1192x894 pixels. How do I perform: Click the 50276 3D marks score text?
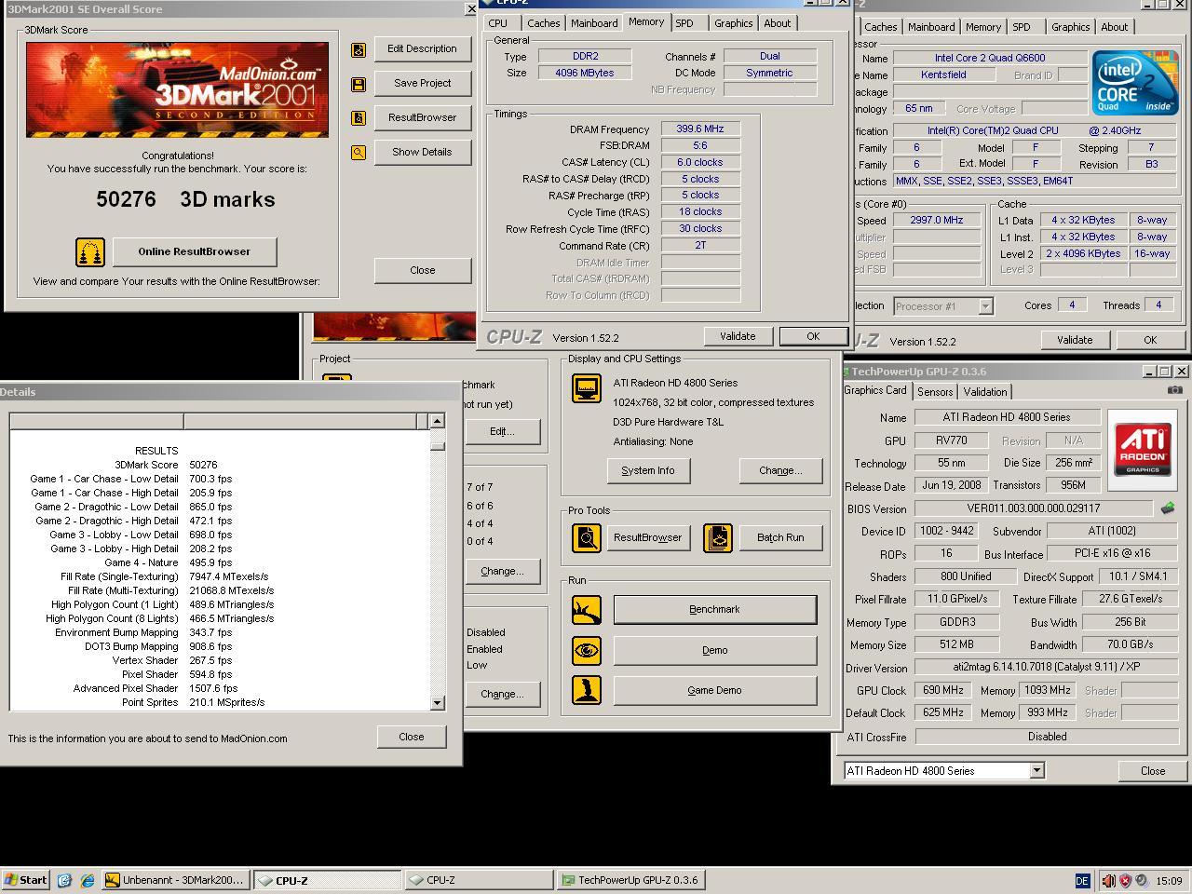tap(185, 199)
